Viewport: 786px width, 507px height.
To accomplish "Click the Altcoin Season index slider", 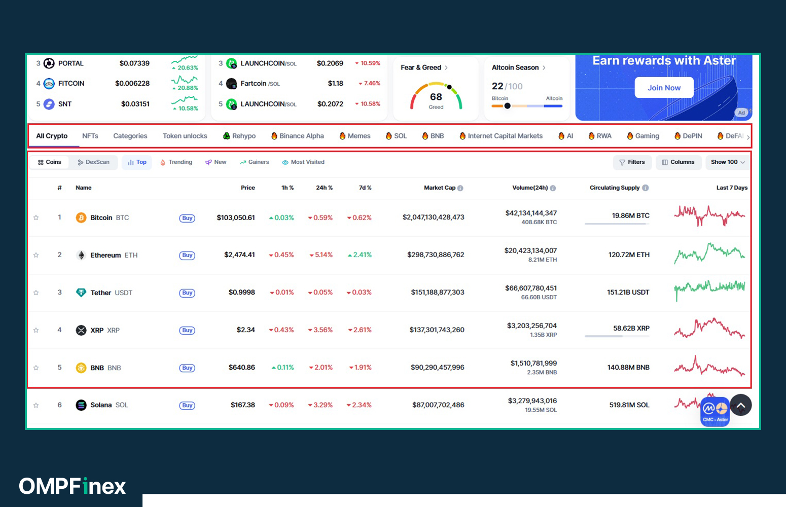I will (x=527, y=106).
